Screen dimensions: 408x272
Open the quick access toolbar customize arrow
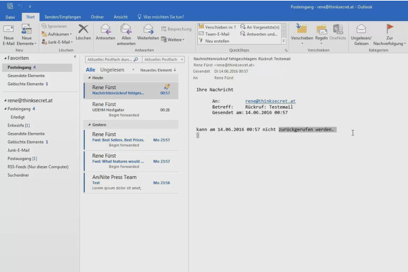tap(30, 6)
